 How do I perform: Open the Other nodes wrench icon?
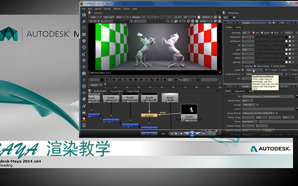84,106
